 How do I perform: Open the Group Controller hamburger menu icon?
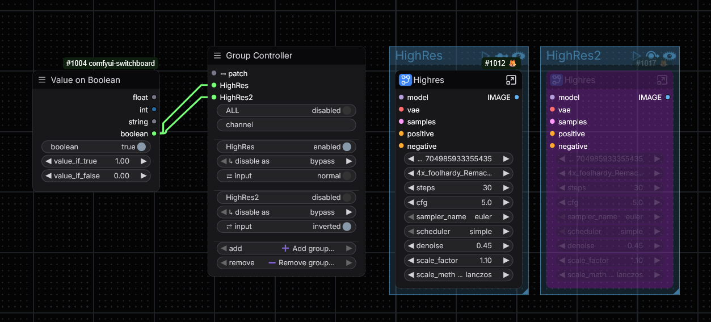[x=217, y=56]
